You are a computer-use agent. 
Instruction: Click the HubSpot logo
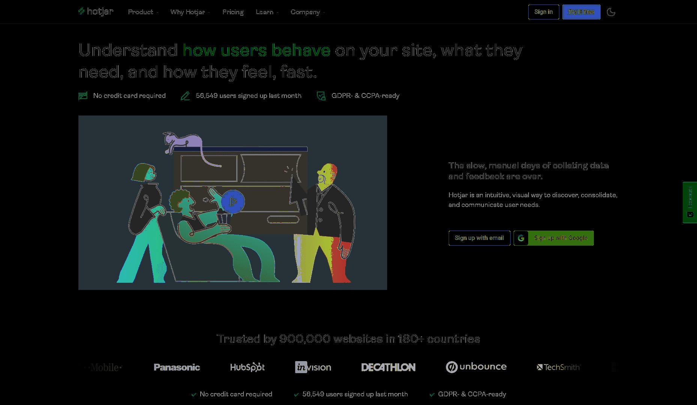[247, 367]
